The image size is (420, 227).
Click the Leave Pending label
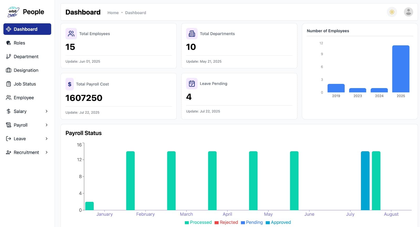click(213, 84)
